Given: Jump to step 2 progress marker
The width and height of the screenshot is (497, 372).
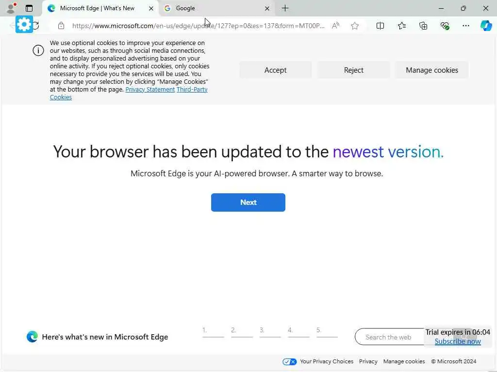Looking at the screenshot, I should point(242,332).
